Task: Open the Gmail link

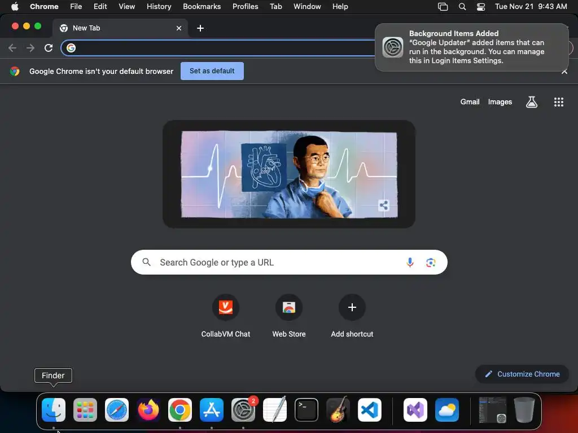Action: click(x=470, y=102)
